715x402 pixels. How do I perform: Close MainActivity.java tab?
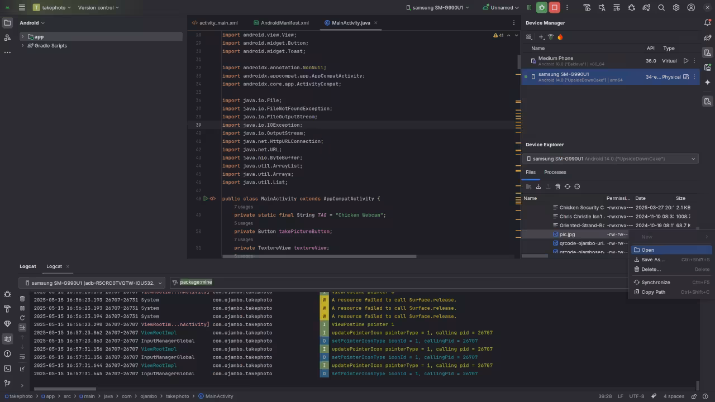point(376,23)
